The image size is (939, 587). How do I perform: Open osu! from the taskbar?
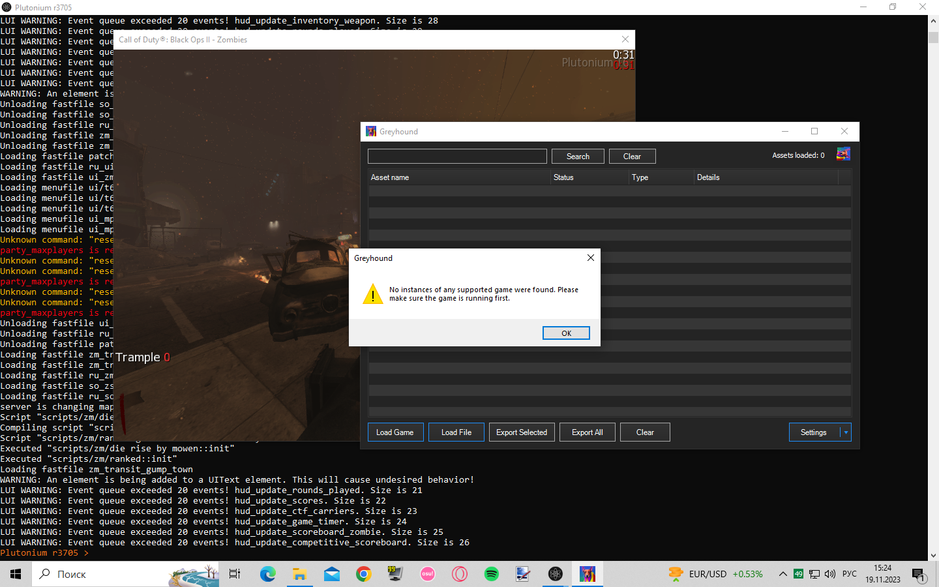coord(427,574)
